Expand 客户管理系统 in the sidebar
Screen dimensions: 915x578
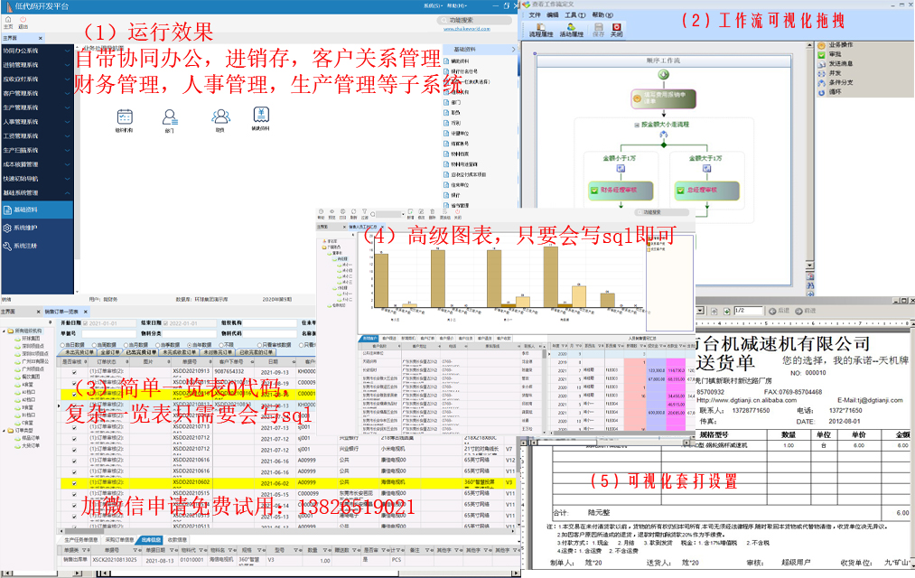point(36,93)
